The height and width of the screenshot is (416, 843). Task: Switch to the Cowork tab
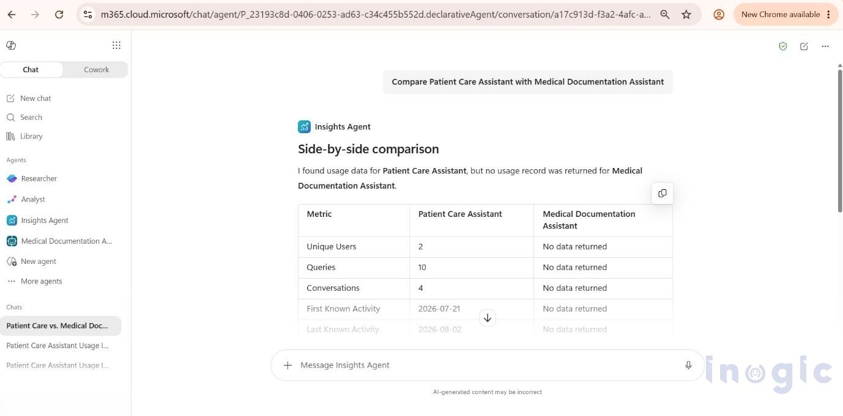(96, 70)
